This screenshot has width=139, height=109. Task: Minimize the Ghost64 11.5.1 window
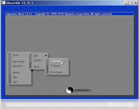pyautogui.click(x=126, y=3)
